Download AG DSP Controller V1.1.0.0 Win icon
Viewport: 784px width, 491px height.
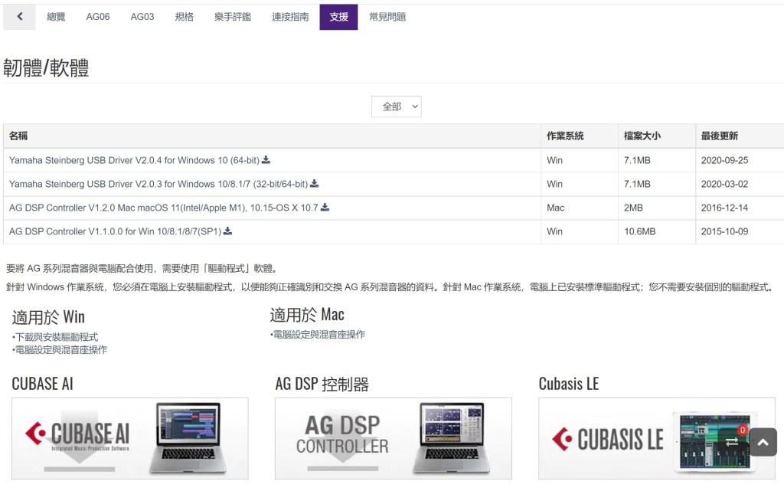coord(227,231)
